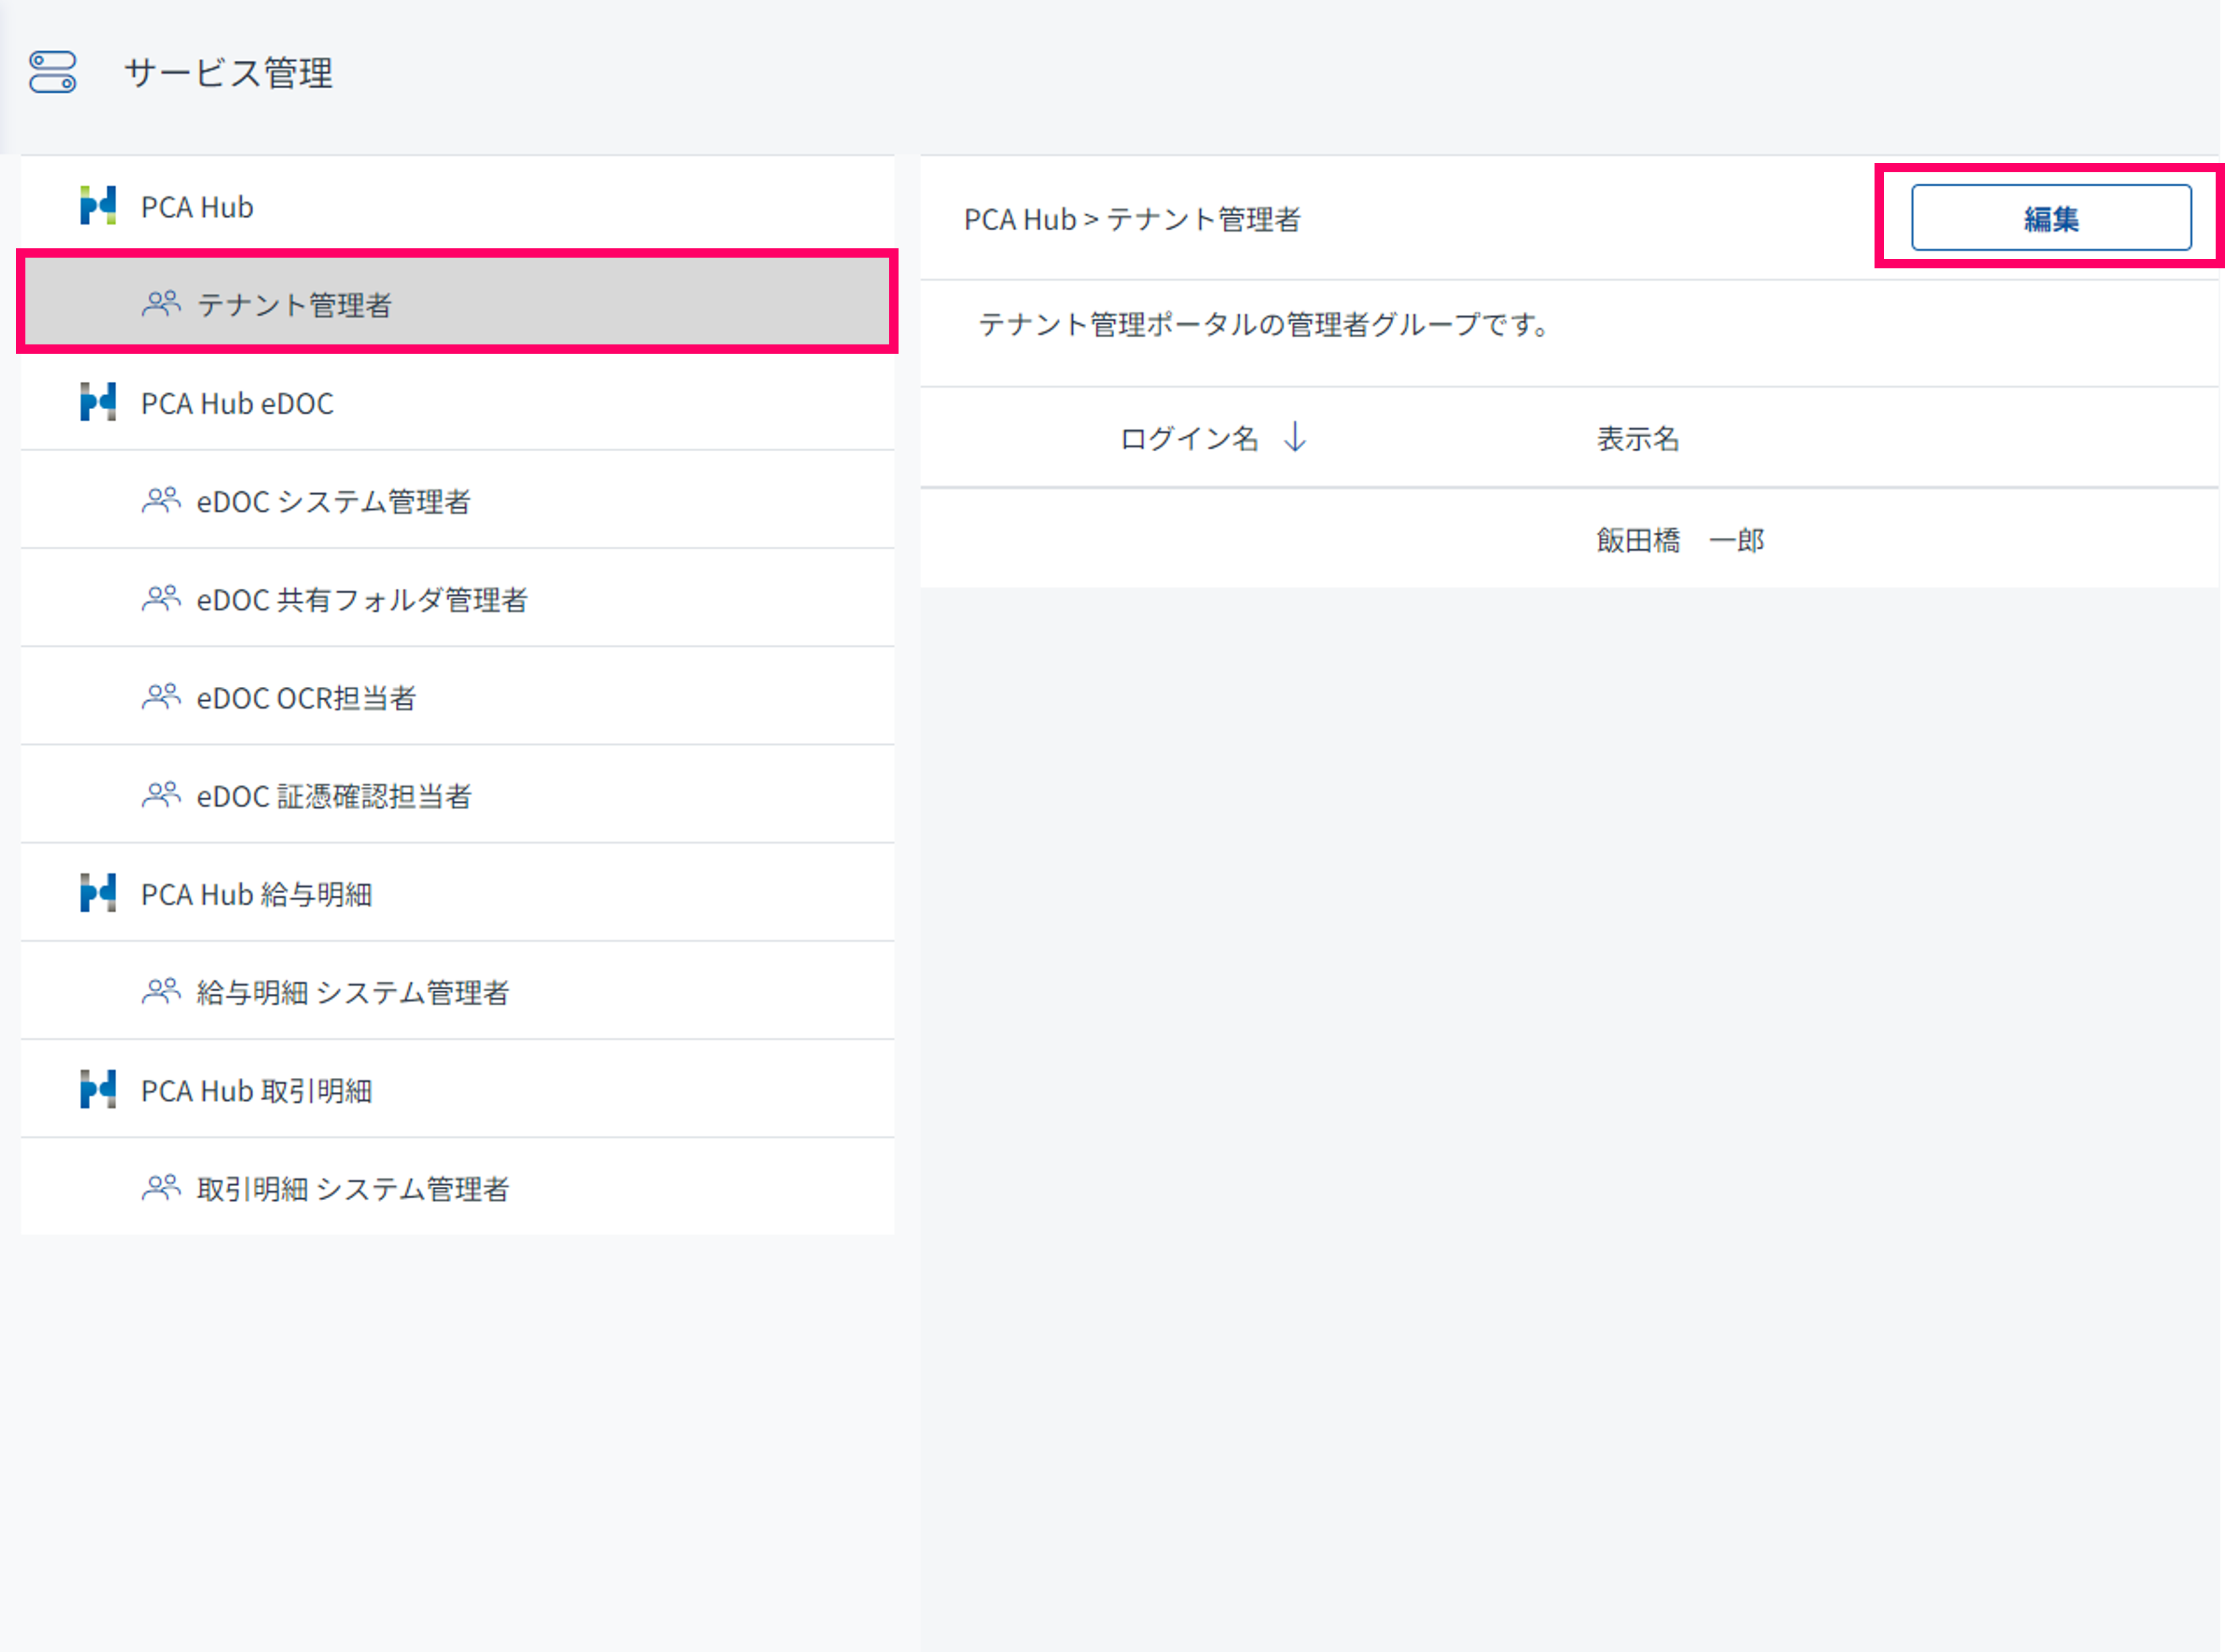This screenshot has width=2225, height=1652.
Task: Click the PCA Hub 取引明細 logo icon
Action: tap(98, 1090)
